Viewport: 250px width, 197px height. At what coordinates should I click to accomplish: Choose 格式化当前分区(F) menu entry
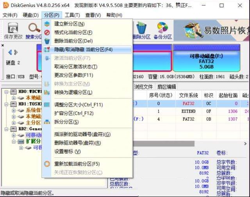87,32
